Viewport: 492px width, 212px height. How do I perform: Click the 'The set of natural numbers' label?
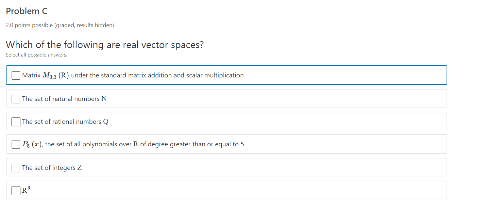point(61,99)
